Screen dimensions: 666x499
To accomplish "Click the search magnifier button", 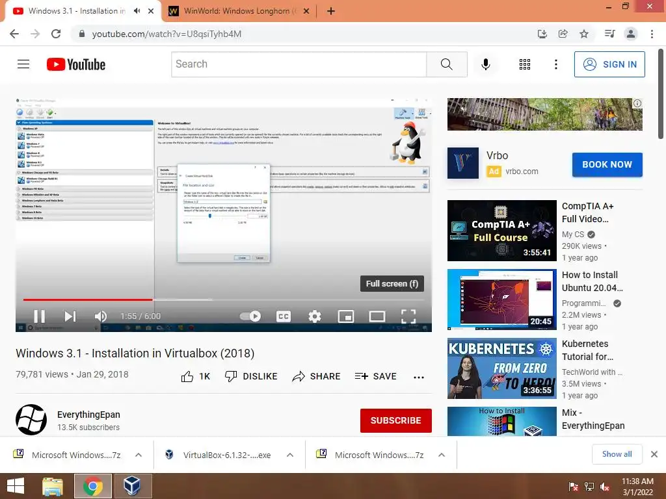I will [x=446, y=64].
